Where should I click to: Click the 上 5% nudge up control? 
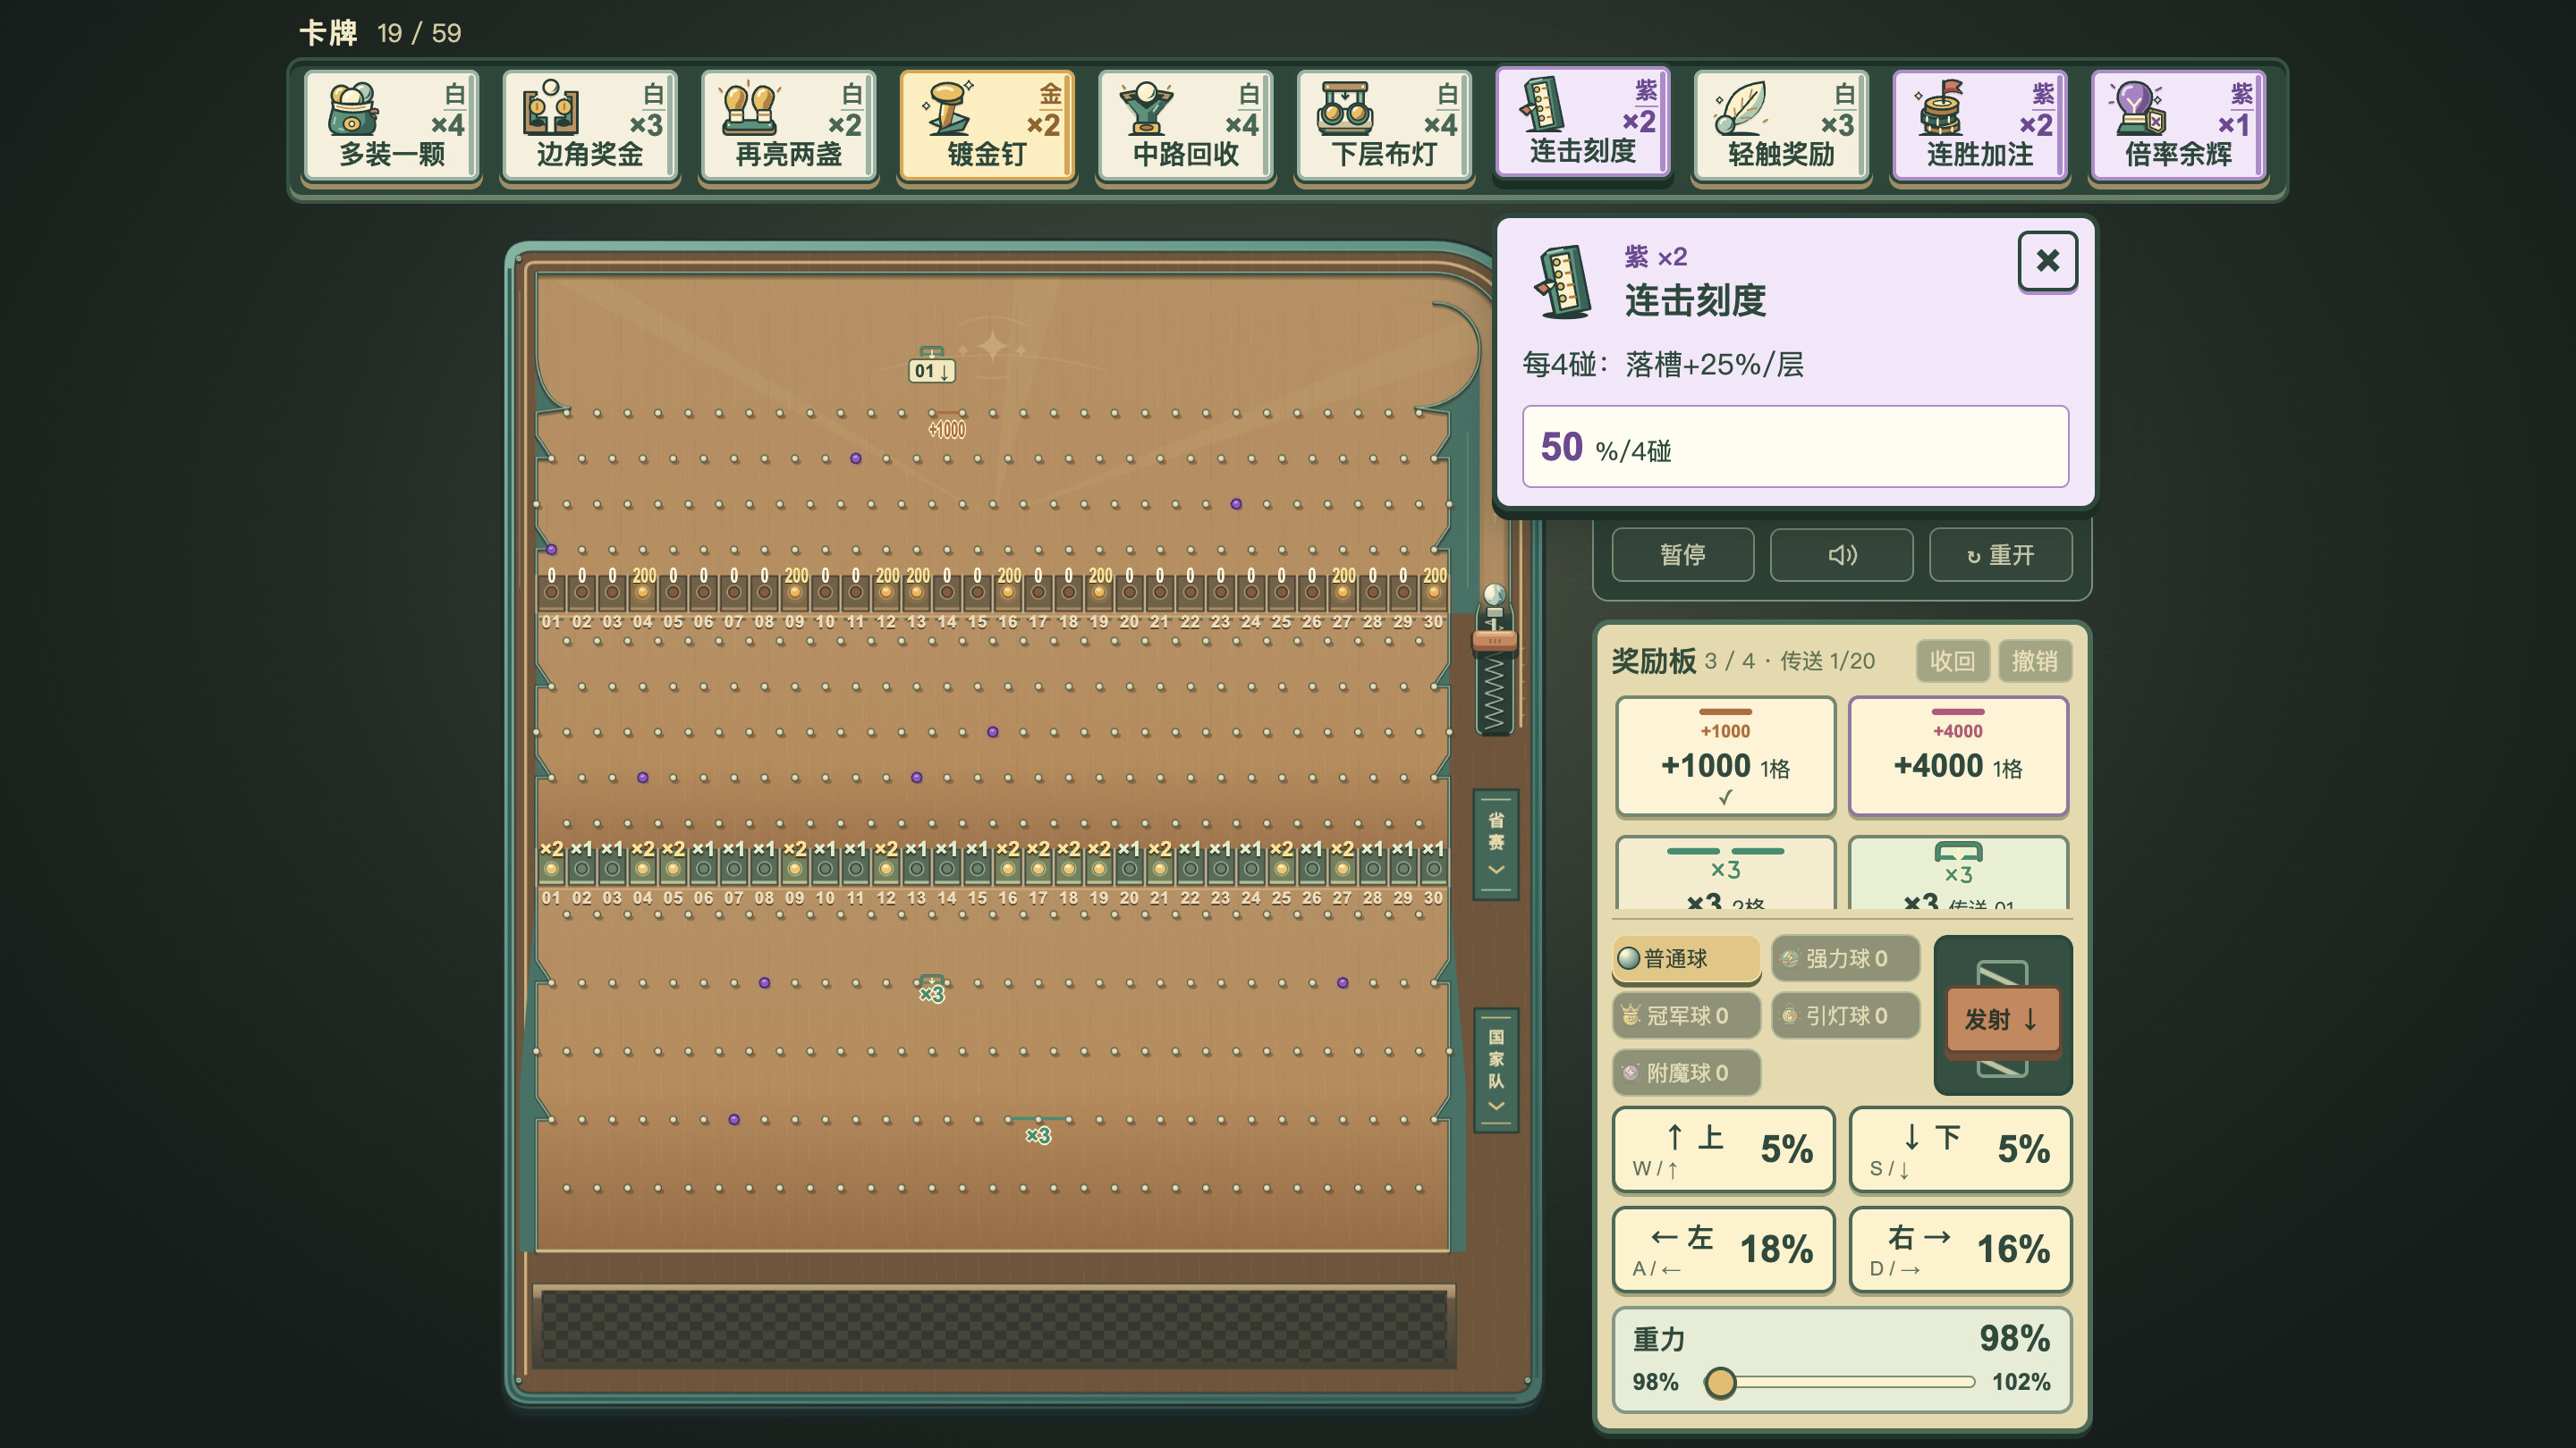1723,1149
